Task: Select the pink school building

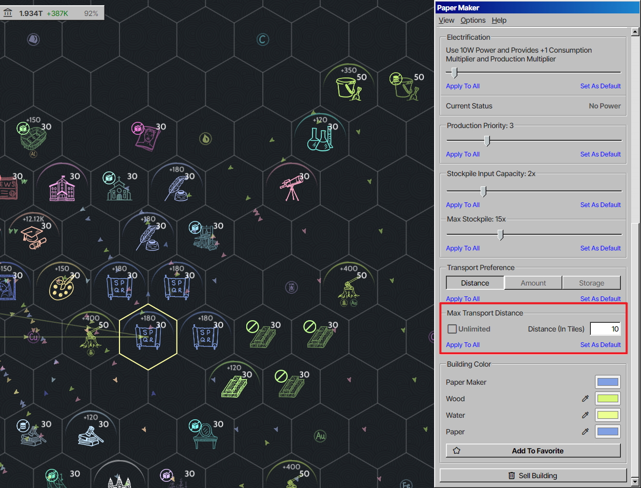Action: (62, 187)
